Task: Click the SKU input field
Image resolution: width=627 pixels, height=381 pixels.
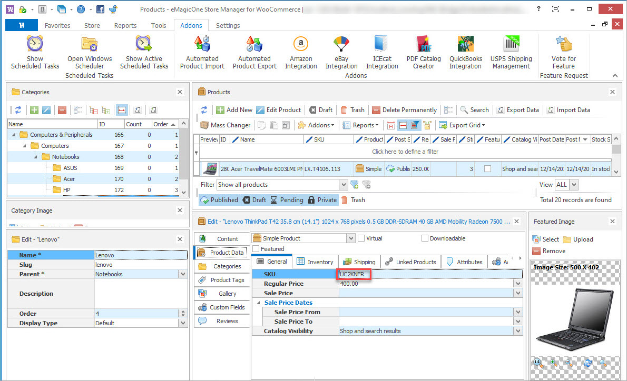Action: [x=430, y=274]
